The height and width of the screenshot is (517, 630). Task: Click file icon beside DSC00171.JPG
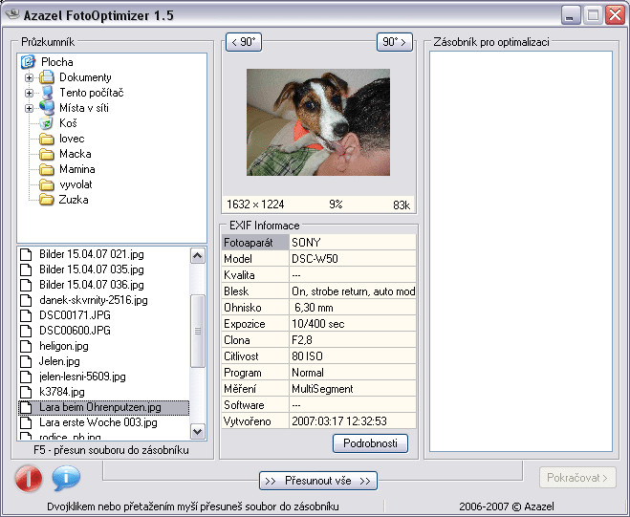26,315
